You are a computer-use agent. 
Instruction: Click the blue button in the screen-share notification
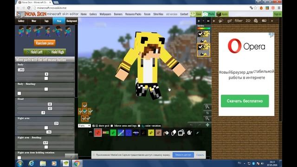point(183,154)
